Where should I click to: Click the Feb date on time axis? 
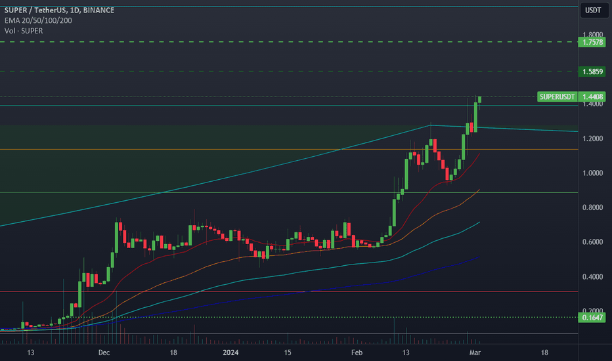357,352
